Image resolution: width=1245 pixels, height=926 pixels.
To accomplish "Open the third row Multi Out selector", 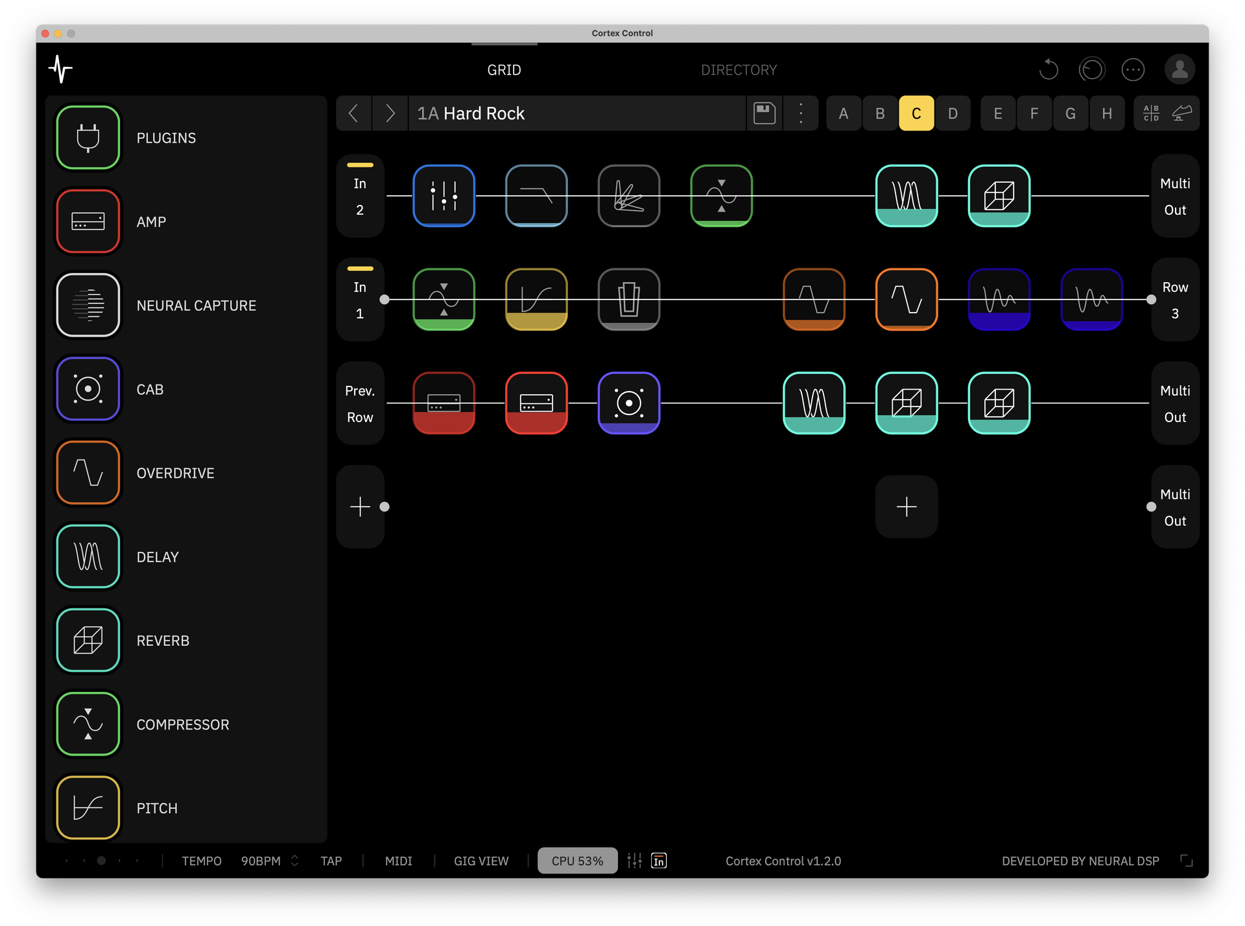I will (1175, 403).
